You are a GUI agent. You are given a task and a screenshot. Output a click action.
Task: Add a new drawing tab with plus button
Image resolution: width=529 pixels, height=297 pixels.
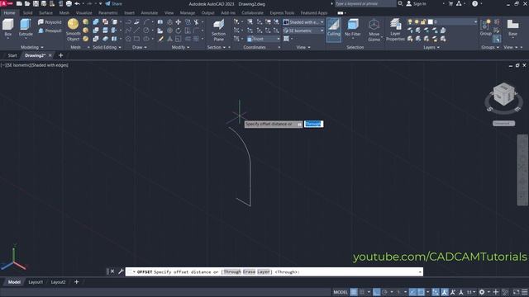coord(60,55)
